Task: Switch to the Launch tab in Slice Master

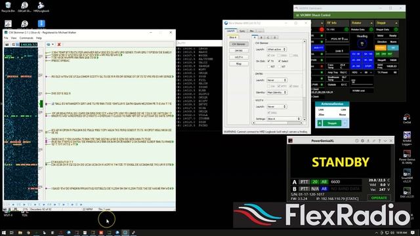Action: tap(230, 31)
